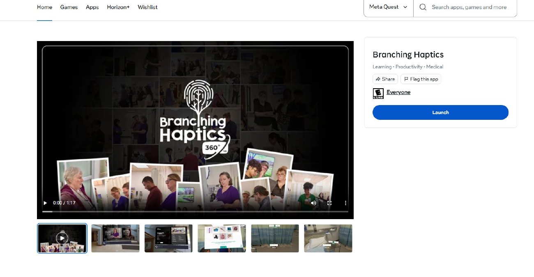Select the fifth screenshot thumbnail
The image size is (534, 277).
point(275,238)
